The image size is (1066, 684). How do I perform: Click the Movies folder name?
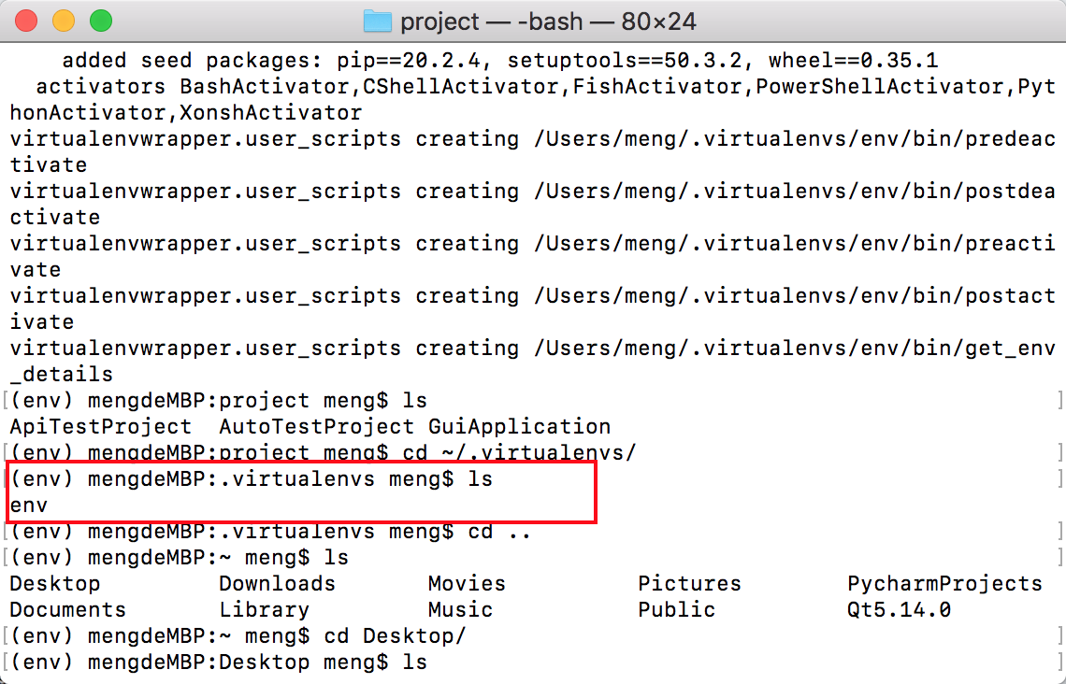tap(467, 583)
